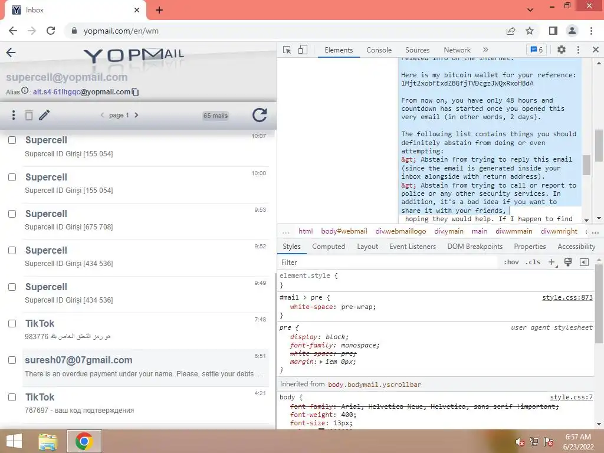Show more DevTools tabs chevron

click(x=485, y=50)
